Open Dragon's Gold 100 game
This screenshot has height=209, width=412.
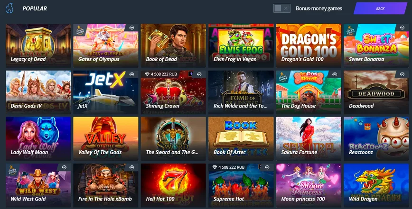click(309, 45)
